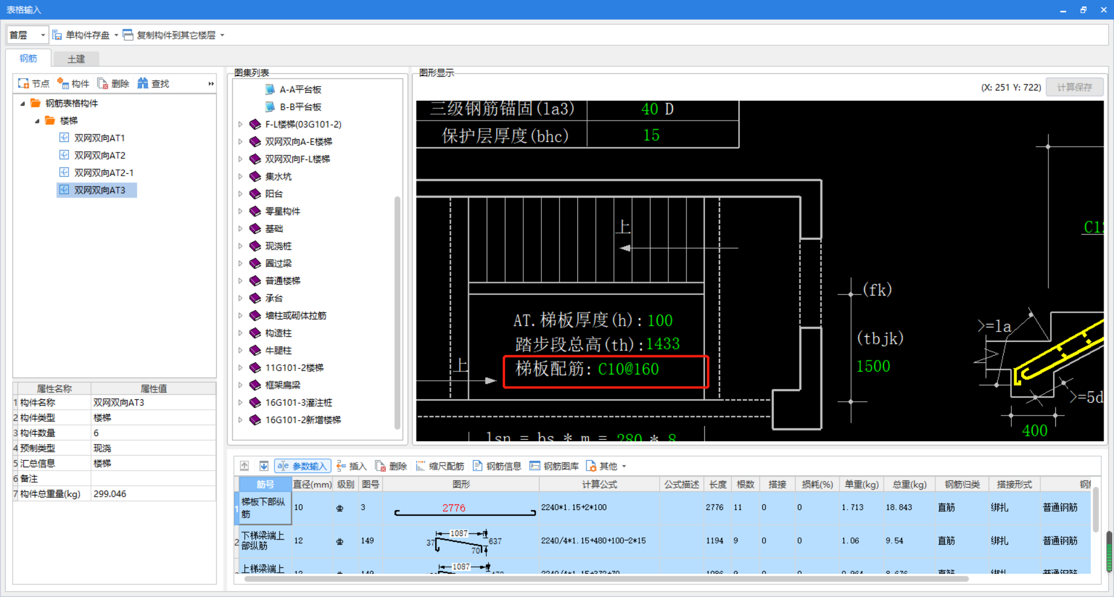Expand 16G101-2新增楼梯 atlas group
1114x597 pixels.
tap(240, 420)
